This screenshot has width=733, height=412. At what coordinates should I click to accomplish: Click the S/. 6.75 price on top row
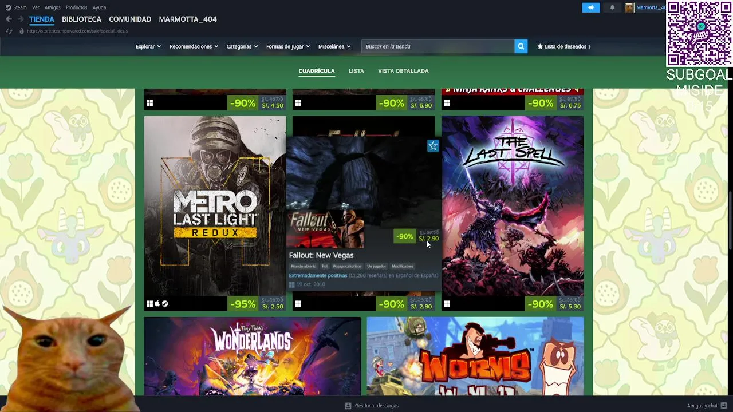coord(570,106)
